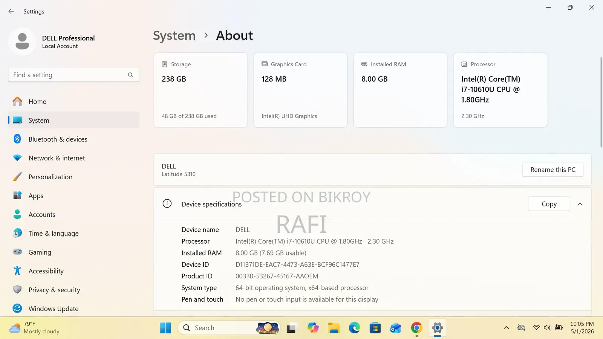Click the Latitude 5310 model text

179,174
